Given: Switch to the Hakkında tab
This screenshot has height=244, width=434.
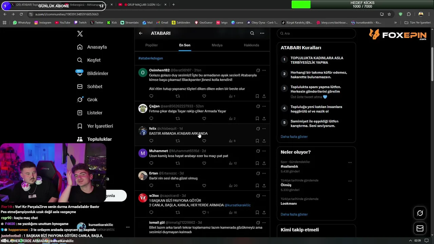Looking at the screenshot, I should (x=252, y=45).
